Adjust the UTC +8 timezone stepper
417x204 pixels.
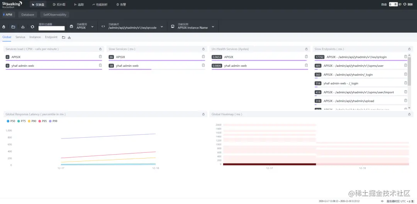[x=412, y=201]
